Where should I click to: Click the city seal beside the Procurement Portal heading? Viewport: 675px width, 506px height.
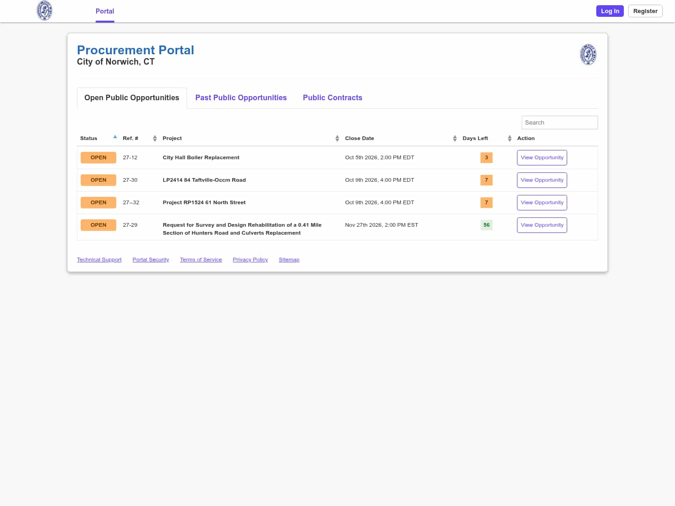tap(588, 54)
